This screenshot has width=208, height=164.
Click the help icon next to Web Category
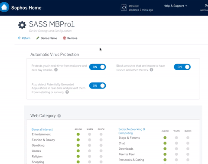[59, 116]
